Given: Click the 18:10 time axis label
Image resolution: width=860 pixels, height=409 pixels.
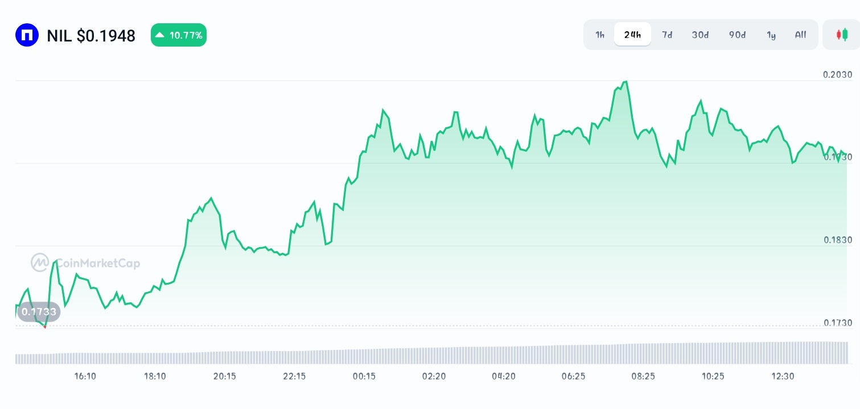Looking at the screenshot, I should [x=155, y=376].
